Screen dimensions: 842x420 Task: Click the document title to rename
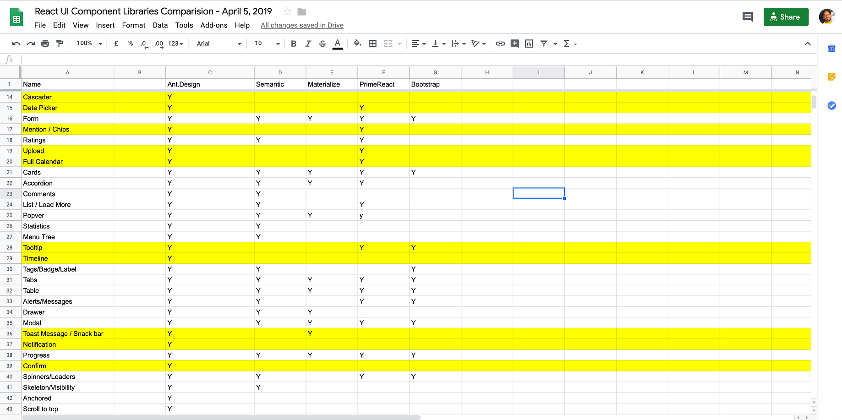click(153, 11)
